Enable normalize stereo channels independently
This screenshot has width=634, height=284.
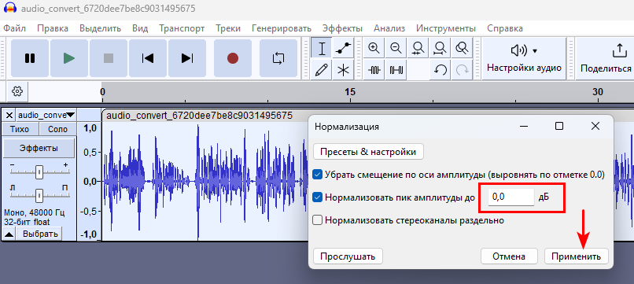point(318,220)
